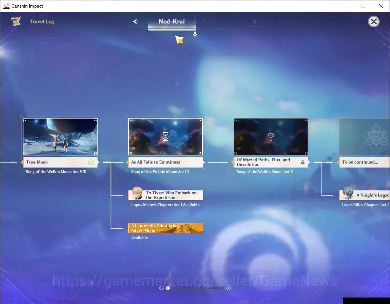Screen dimensions: 390x304
Task: Click the 'Travel Log' title text
Action: coord(42,22)
